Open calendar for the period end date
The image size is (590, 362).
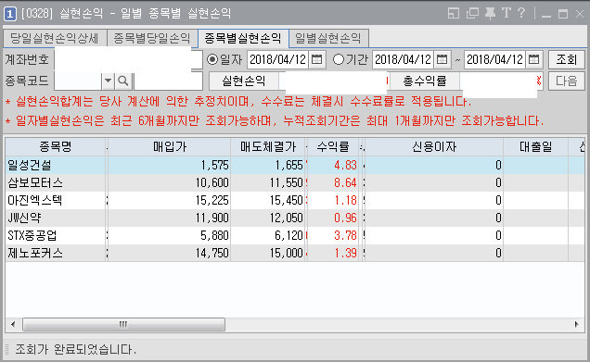click(x=533, y=59)
